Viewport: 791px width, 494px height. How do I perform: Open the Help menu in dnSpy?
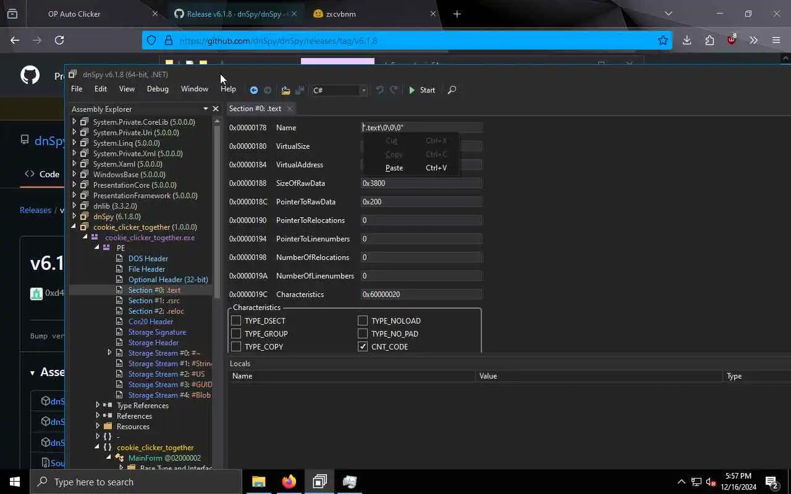click(x=228, y=89)
